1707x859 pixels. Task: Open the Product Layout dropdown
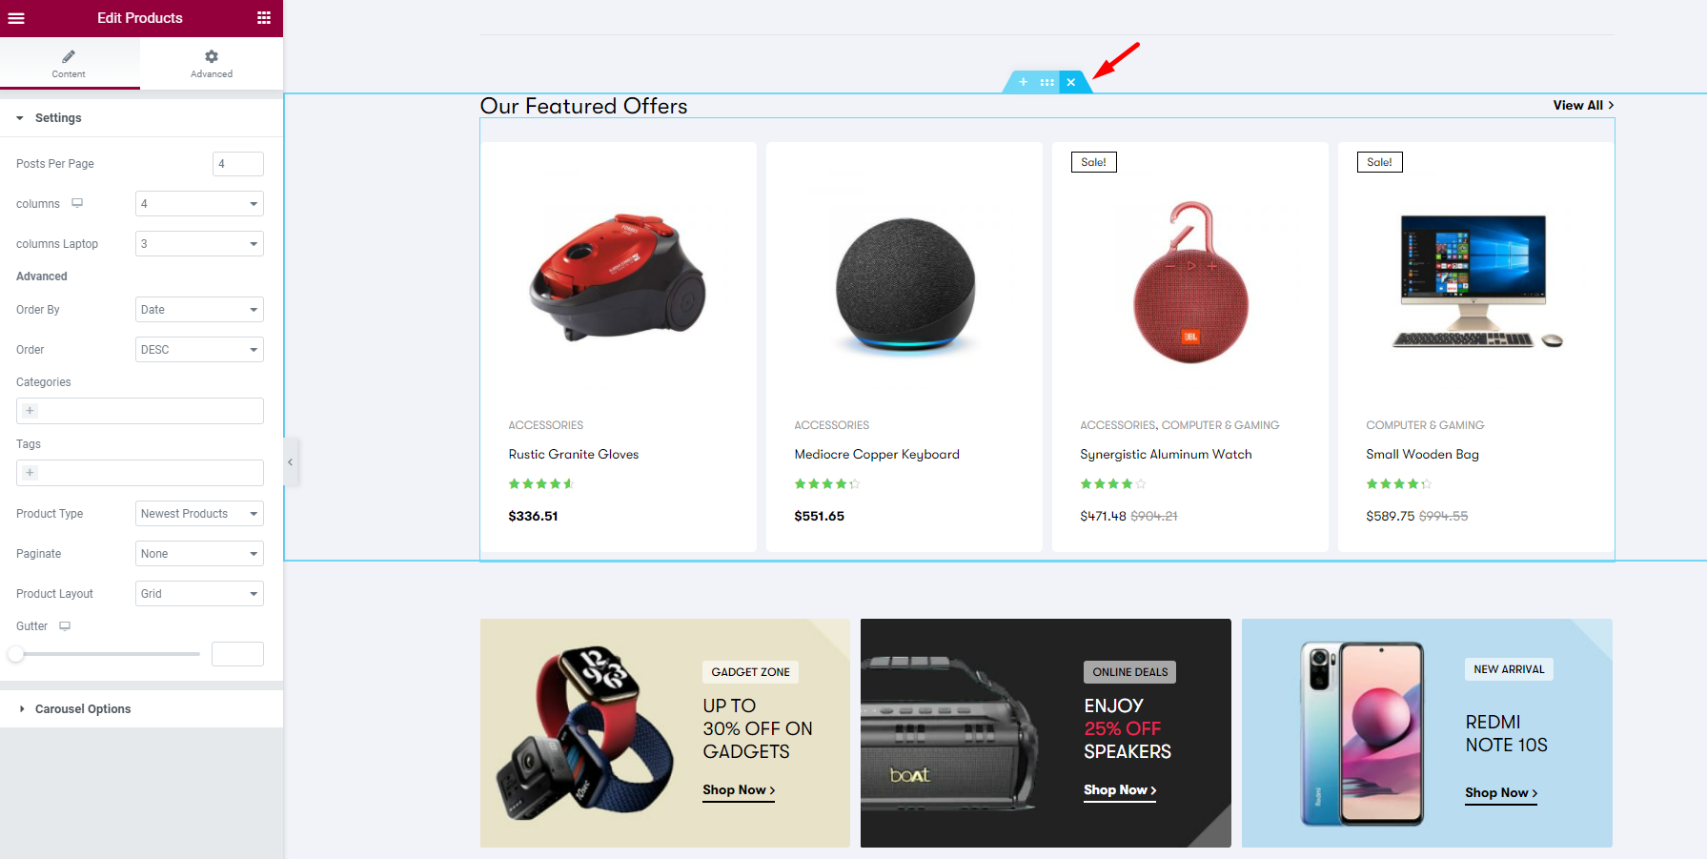199,594
